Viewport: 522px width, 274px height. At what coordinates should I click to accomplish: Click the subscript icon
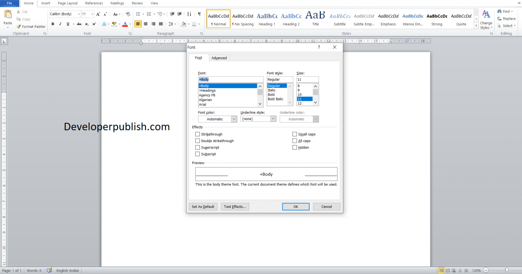86,24
